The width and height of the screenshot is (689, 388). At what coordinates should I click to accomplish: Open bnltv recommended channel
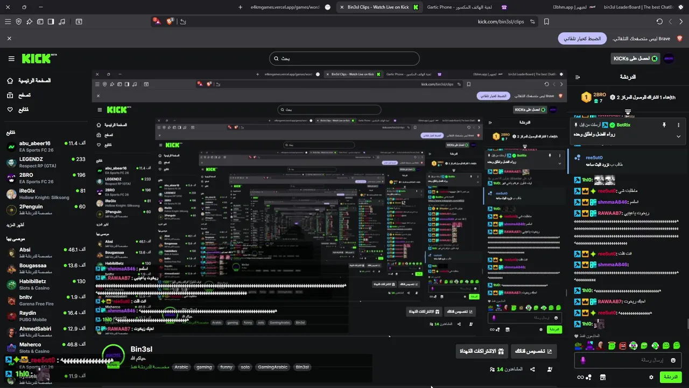(45, 300)
